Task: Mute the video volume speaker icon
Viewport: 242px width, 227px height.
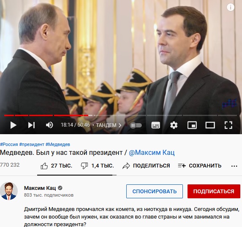Action: [x=49, y=125]
